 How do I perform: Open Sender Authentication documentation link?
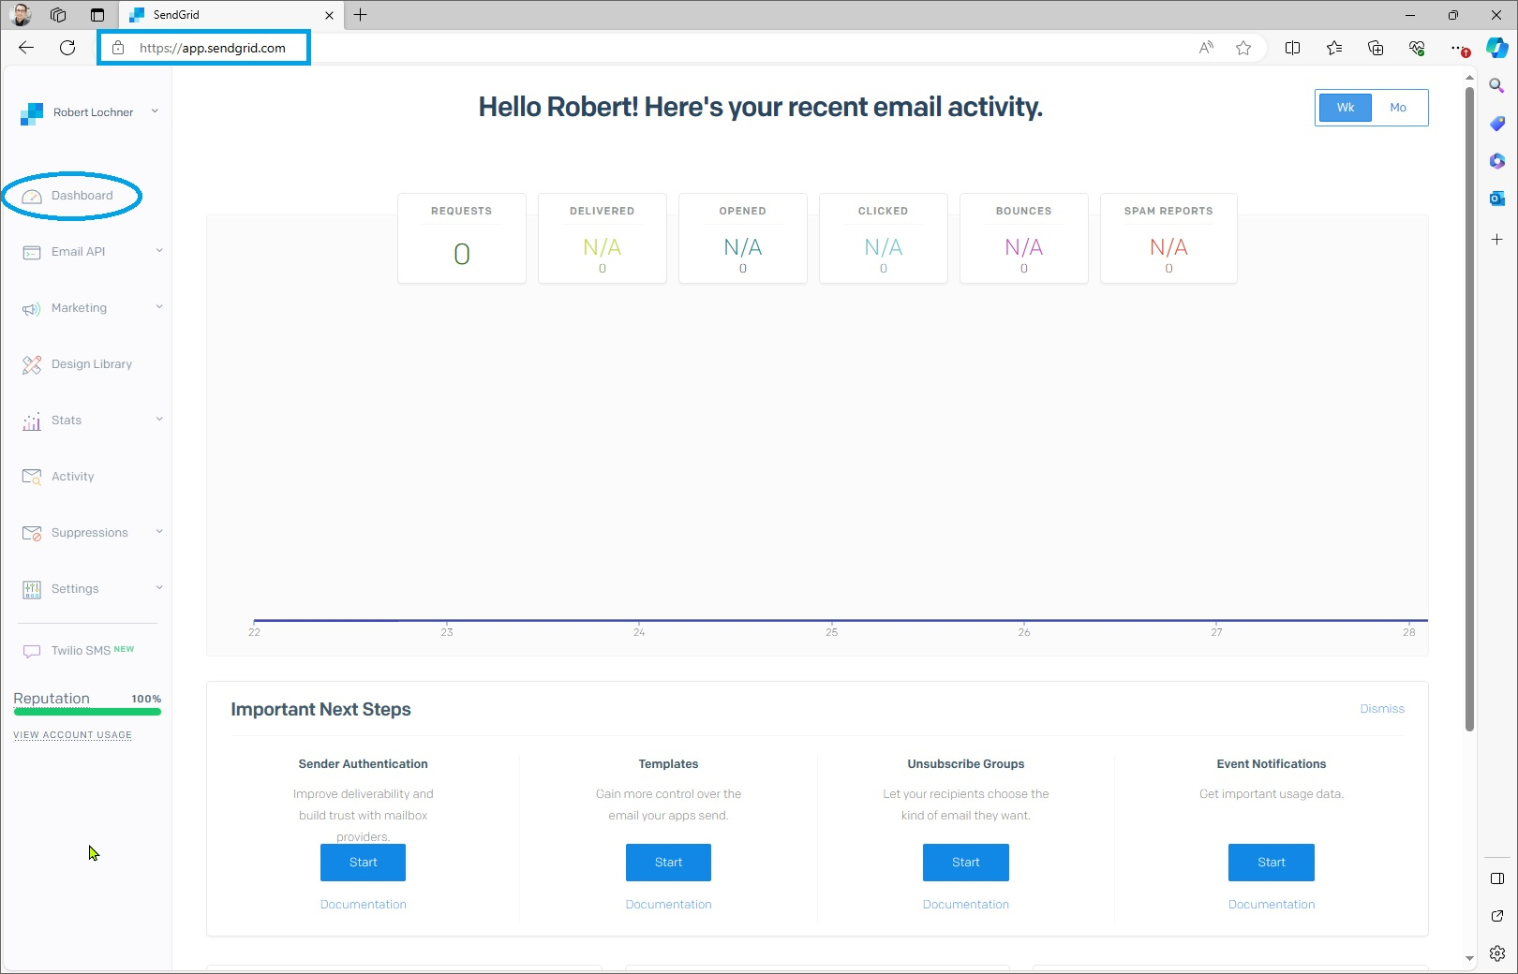point(364,905)
